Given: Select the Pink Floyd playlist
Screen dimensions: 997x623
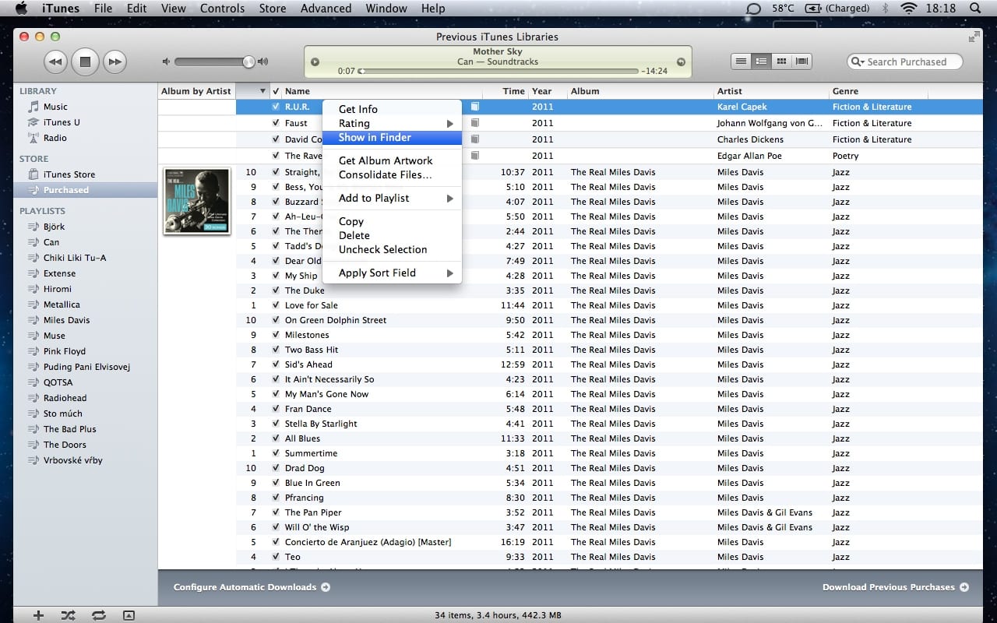Looking at the screenshot, I should [x=65, y=351].
